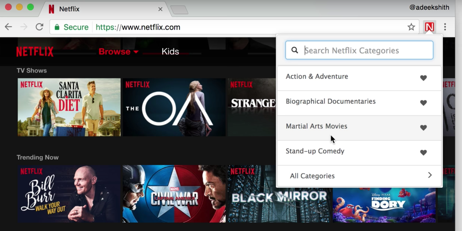Open the Santa Clarita Diet thumbnail
Screen dimensions: 462x231
point(69,107)
